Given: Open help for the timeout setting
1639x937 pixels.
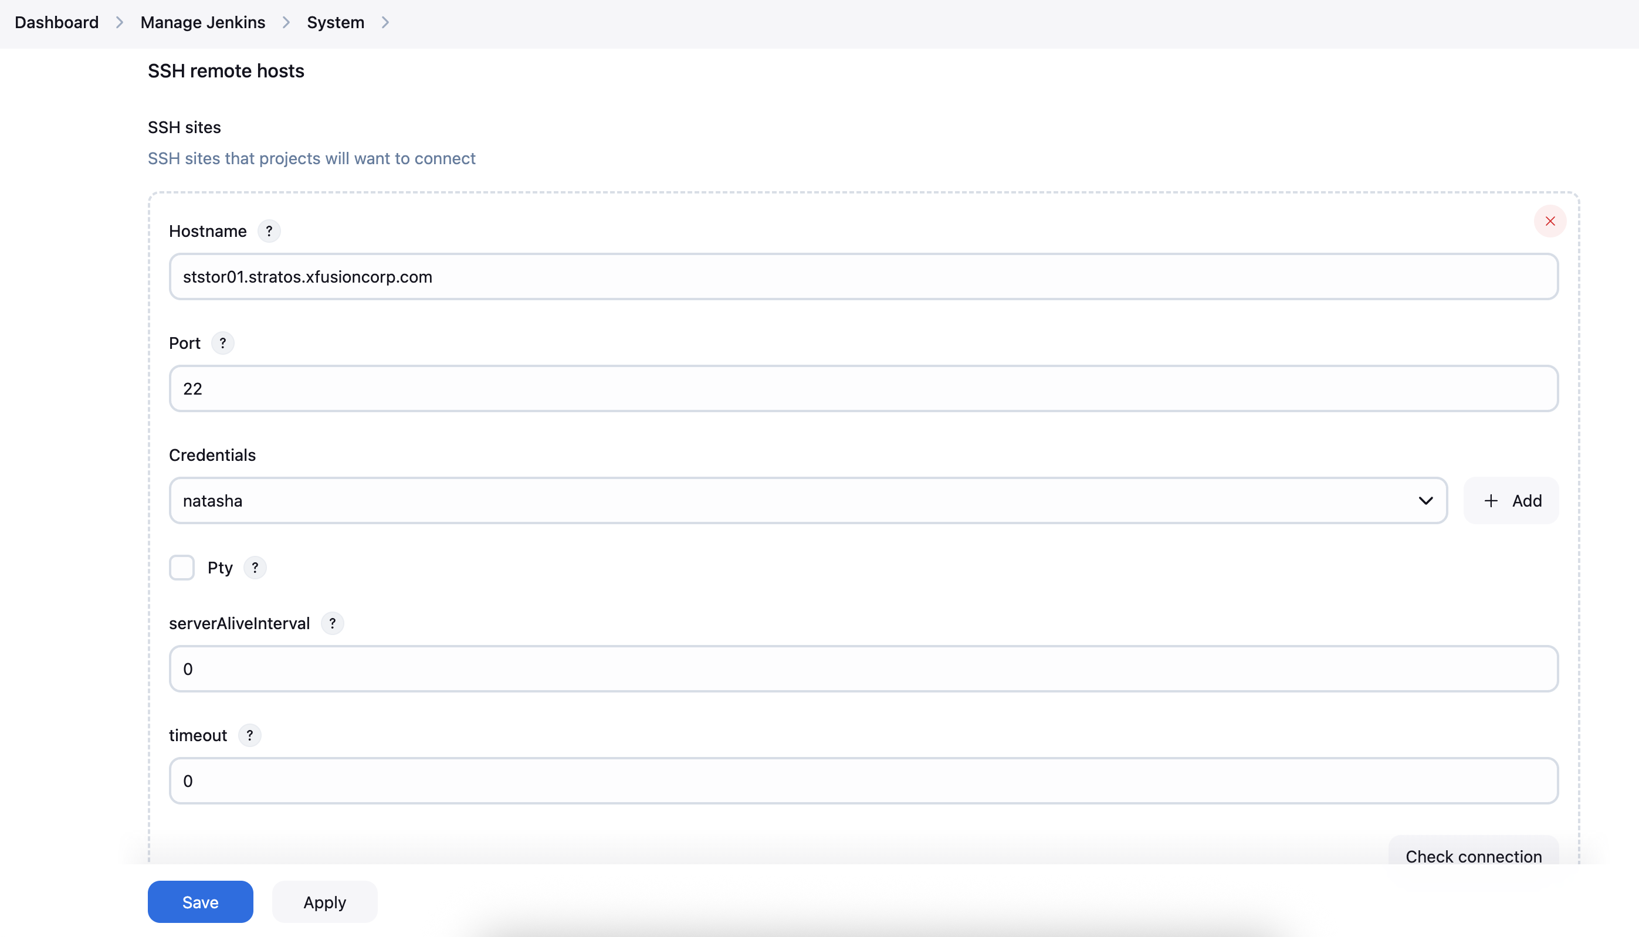Looking at the screenshot, I should click(x=250, y=735).
